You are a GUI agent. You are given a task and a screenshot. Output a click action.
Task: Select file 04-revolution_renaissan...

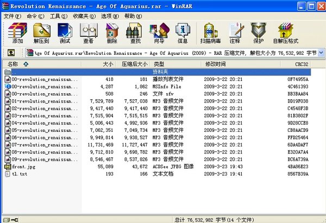coord(45,123)
